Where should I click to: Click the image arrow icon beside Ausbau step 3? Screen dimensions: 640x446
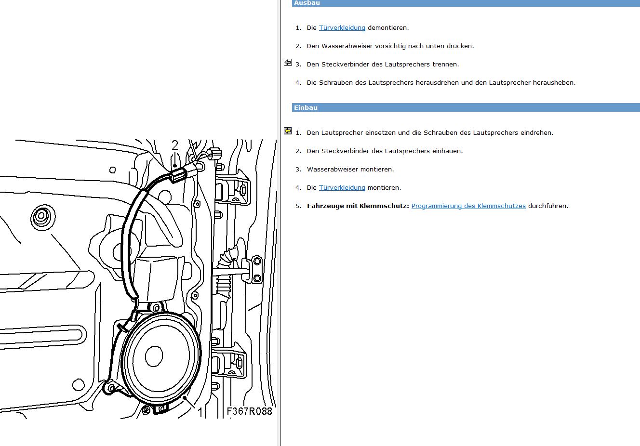click(x=288, y=63)
